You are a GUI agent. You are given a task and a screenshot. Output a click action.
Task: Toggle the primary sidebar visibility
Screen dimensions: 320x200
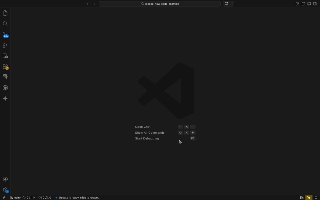[303, 4]
